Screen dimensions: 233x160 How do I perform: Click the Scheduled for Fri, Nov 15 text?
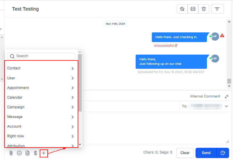171,72
